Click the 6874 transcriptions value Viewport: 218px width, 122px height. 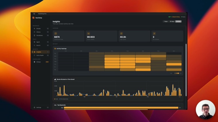57,37
